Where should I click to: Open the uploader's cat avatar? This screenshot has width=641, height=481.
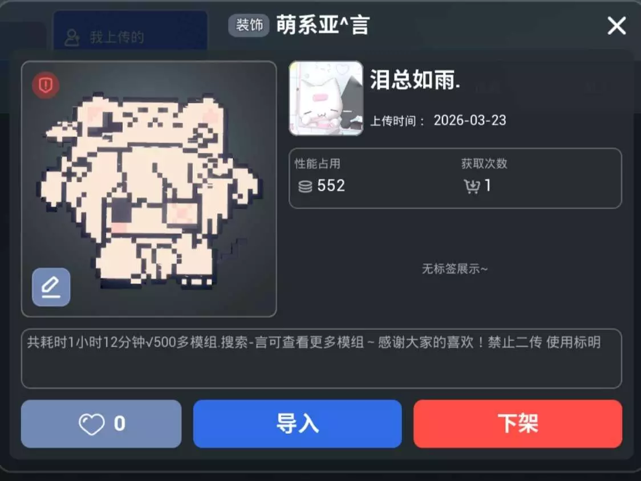326,98
